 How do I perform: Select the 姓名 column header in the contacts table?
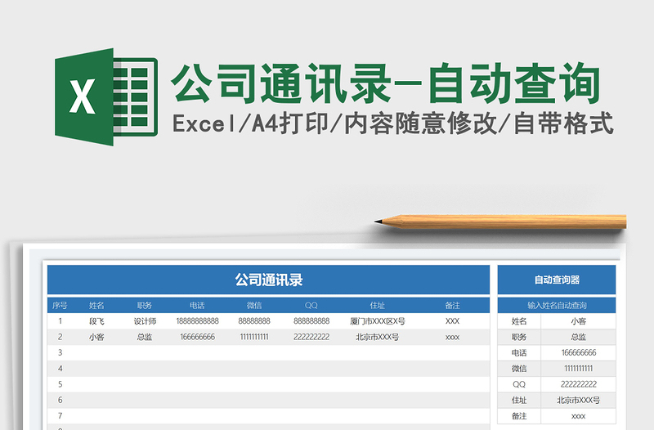[96, 305]
